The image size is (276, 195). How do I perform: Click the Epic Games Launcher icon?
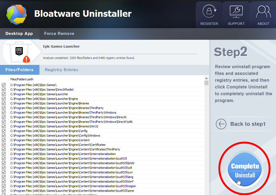coord(19,51)
